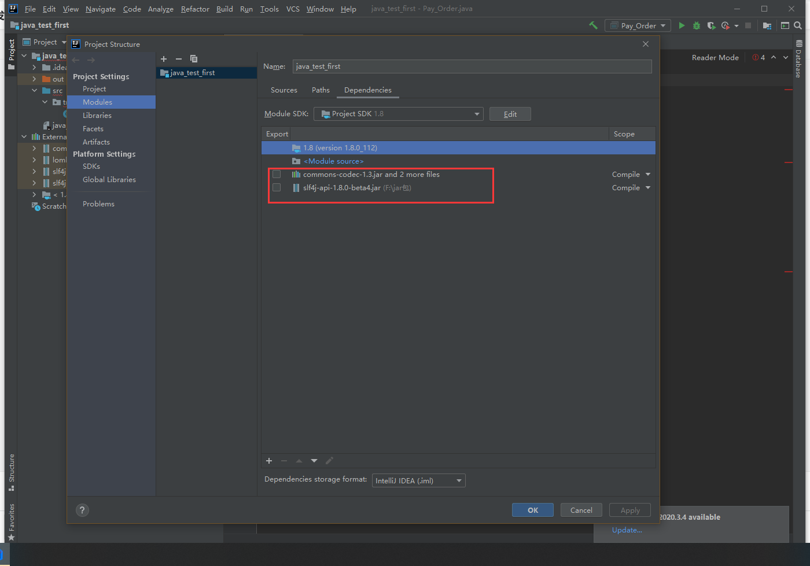Open the VCS menu
Image resolution: width=810 pixels, height=566 pixels.
(x=293, y=9)
